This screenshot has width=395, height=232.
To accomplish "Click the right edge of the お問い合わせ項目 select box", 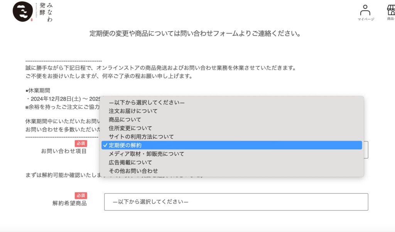I will [x=366, y=150].
